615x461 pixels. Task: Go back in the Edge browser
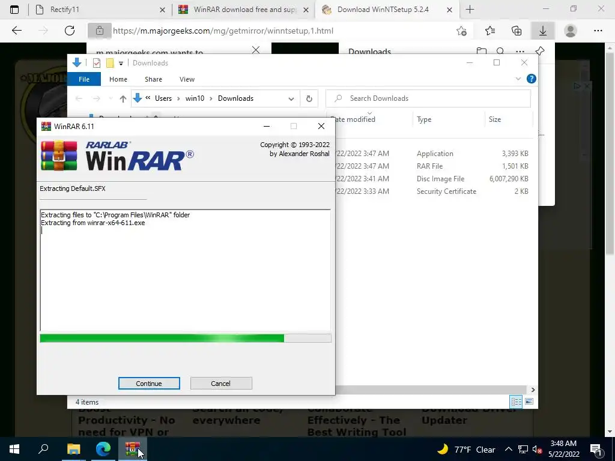point(16,31)
